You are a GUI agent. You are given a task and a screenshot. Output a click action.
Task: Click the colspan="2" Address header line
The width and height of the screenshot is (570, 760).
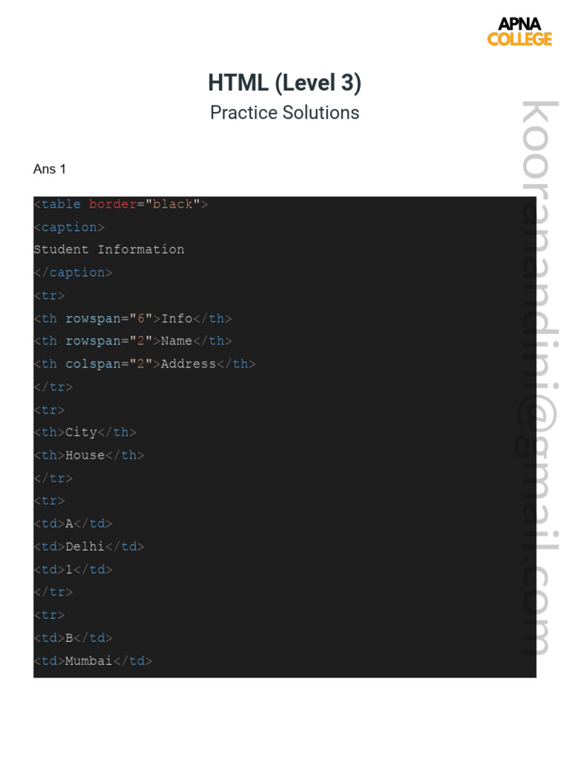[145, 364]
